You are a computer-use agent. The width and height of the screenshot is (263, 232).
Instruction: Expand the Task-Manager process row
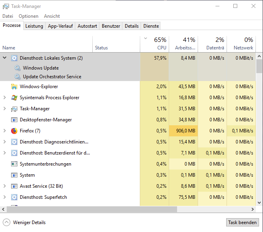pyautogui.click(x=5, y=109)
